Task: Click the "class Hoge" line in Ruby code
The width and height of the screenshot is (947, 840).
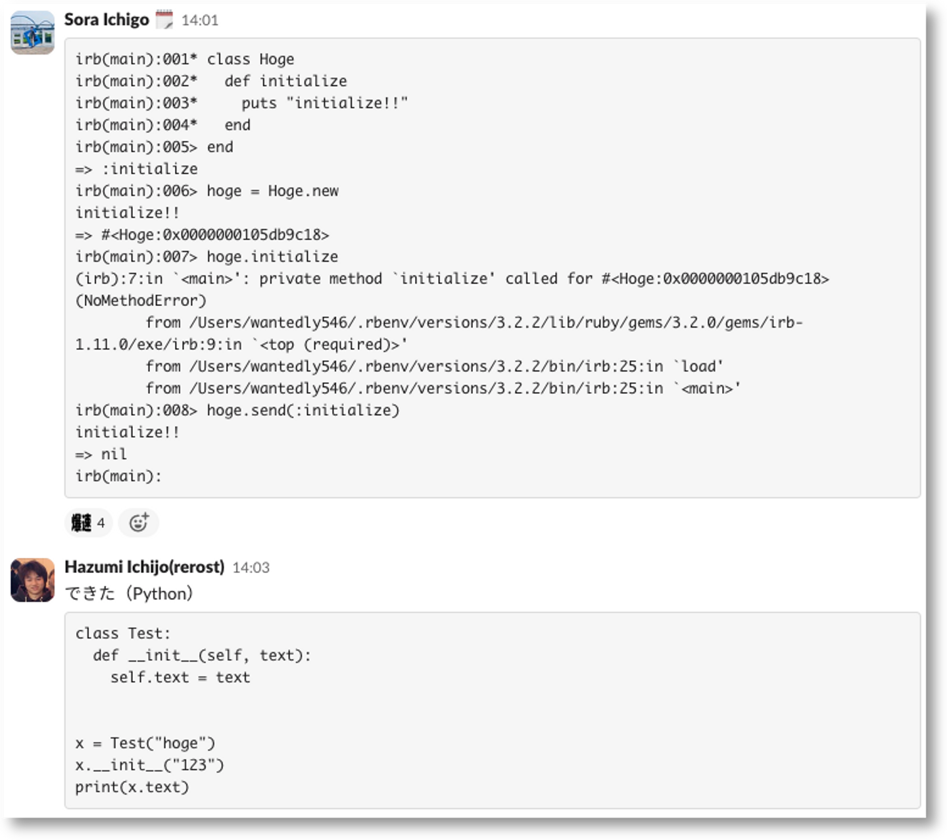Action: click(250, 59)
